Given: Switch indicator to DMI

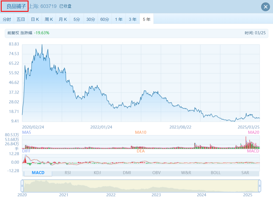Looking at the screenshot, I should pyautogui.click(x=127, y=173).
